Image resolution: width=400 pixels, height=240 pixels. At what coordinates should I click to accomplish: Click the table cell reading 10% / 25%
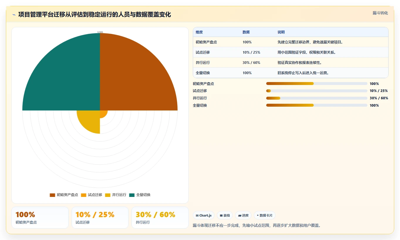252,52
